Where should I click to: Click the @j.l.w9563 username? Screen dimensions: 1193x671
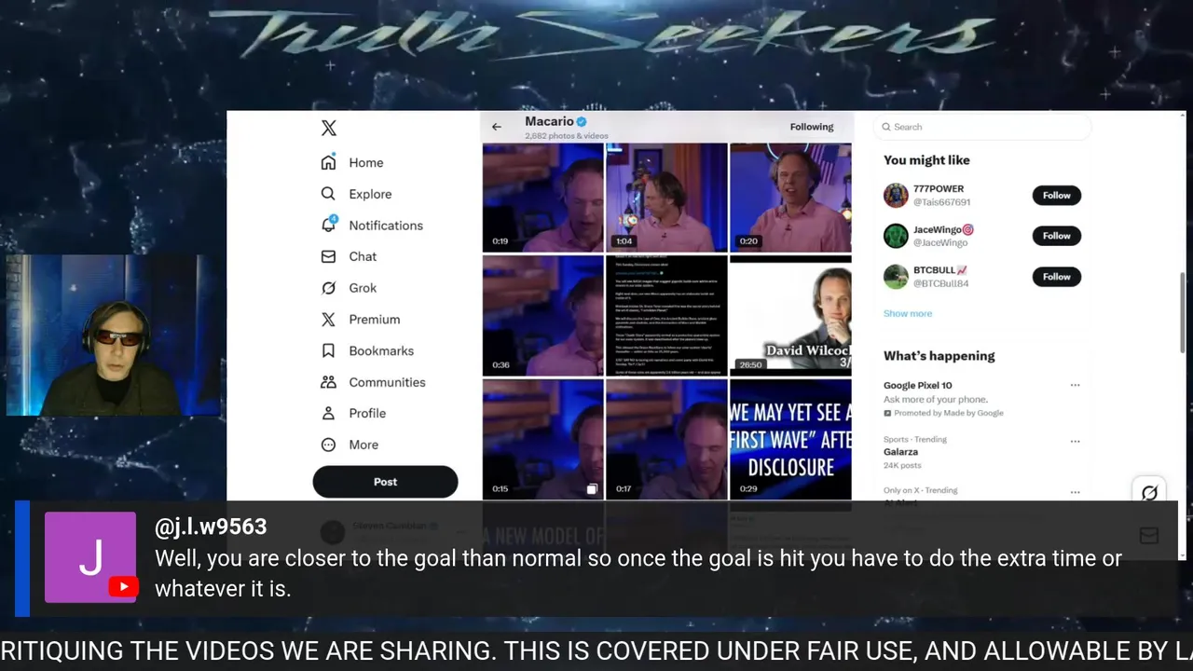coord(211,527)
